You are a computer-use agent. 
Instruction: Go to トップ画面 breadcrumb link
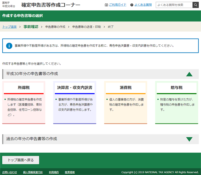pyautogui.click(x=9, y=27)
